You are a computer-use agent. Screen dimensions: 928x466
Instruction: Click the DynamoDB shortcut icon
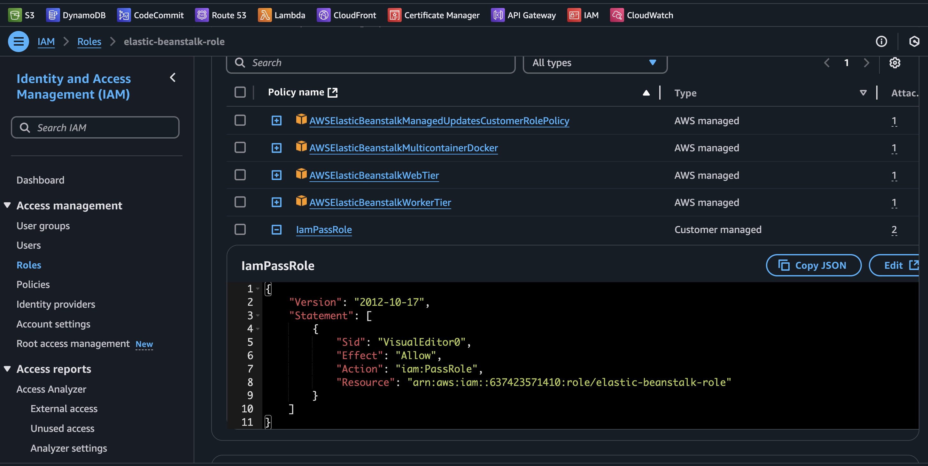click(x=53, y=15)
